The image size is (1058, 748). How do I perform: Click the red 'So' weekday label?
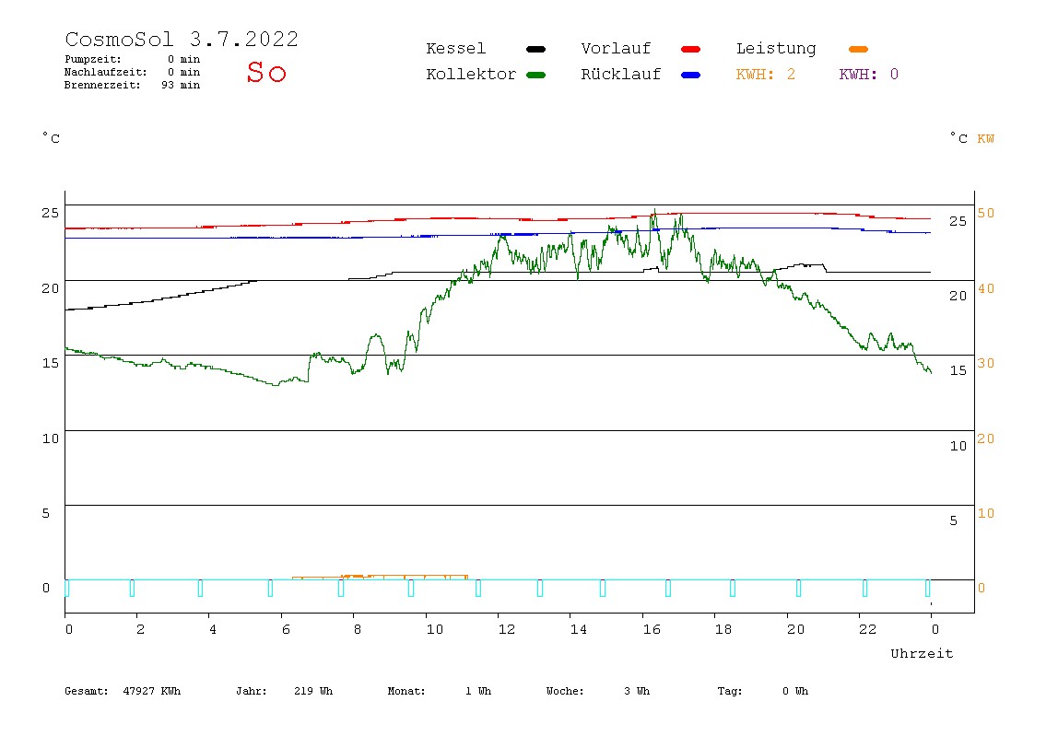pos(266,72)
